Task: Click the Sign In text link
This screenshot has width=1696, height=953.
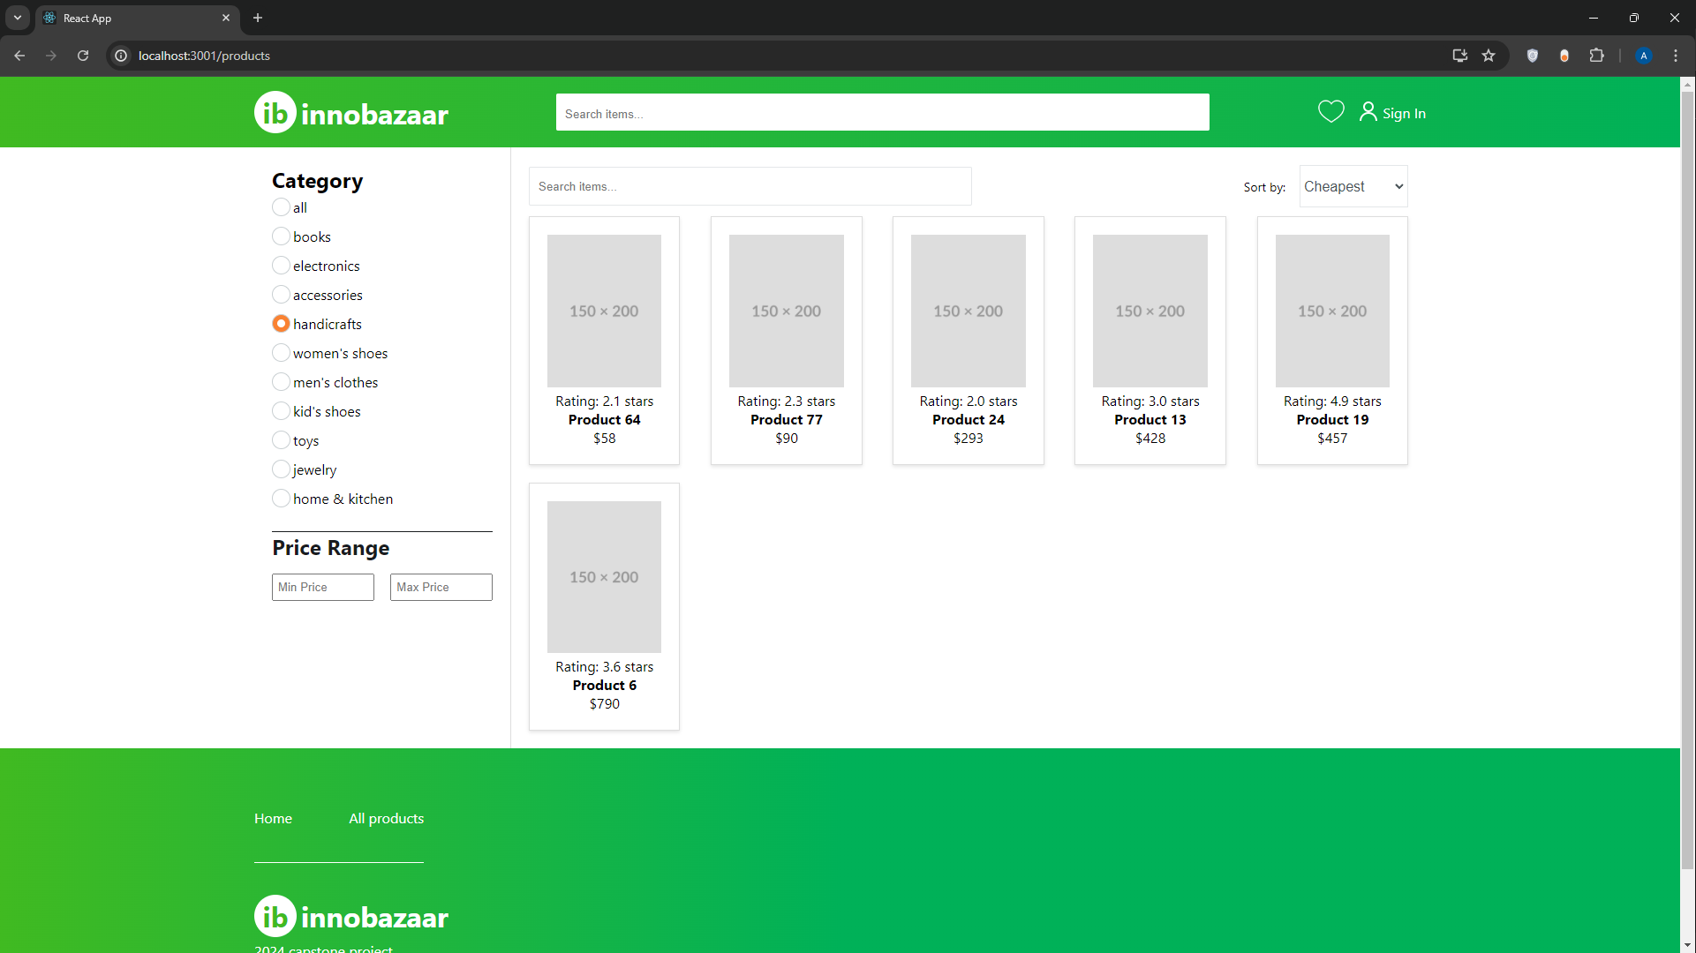Action: pyautogui.click(x=1404, y=113)
